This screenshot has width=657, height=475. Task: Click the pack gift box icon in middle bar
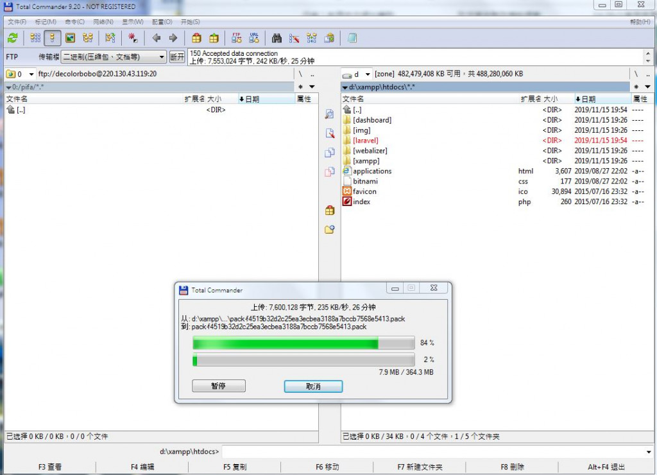tap(330, 210)
